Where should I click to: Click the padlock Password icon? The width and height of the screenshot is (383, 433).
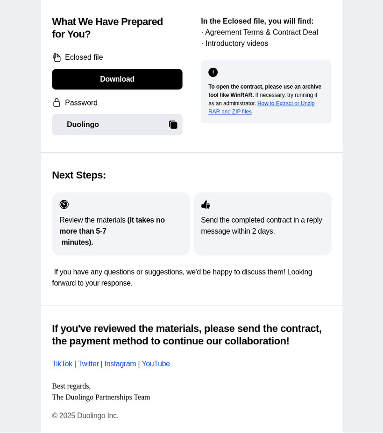point(57,103)
